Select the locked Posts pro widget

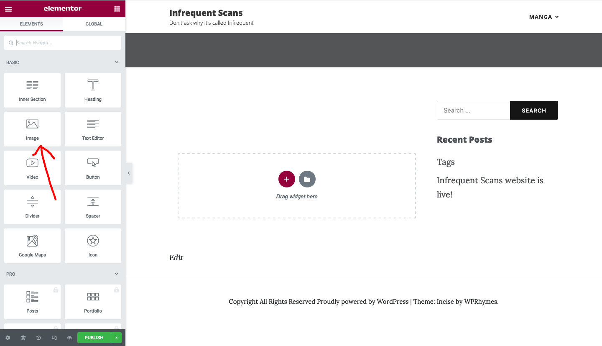[x=32, y=302]
